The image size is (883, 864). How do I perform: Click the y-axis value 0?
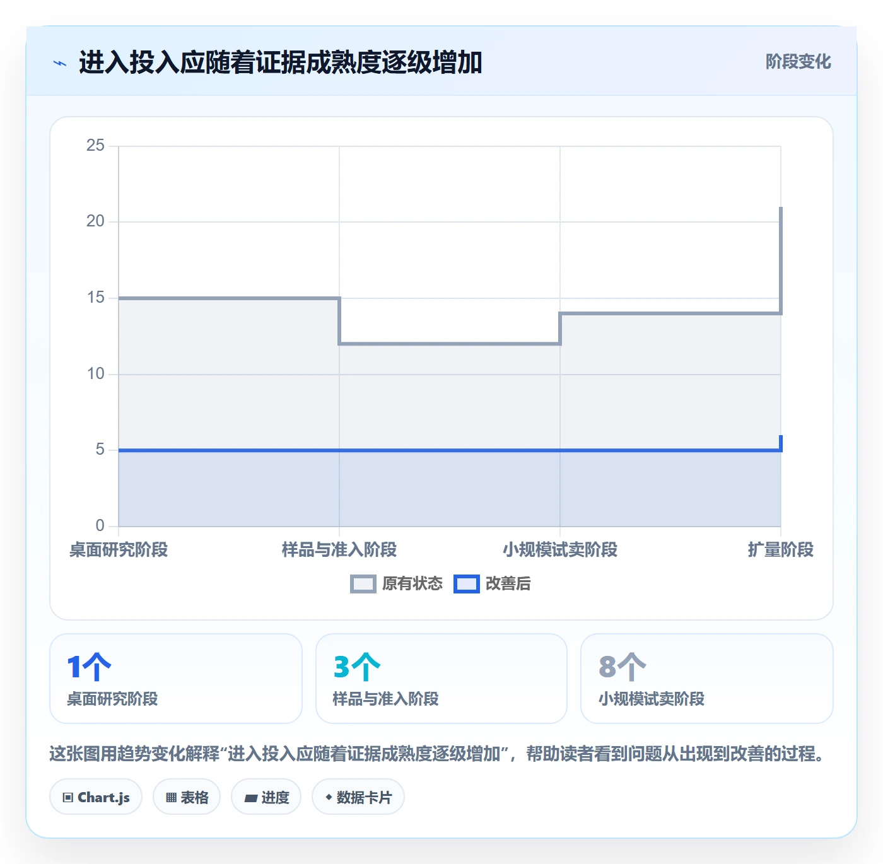pos(100,526)
